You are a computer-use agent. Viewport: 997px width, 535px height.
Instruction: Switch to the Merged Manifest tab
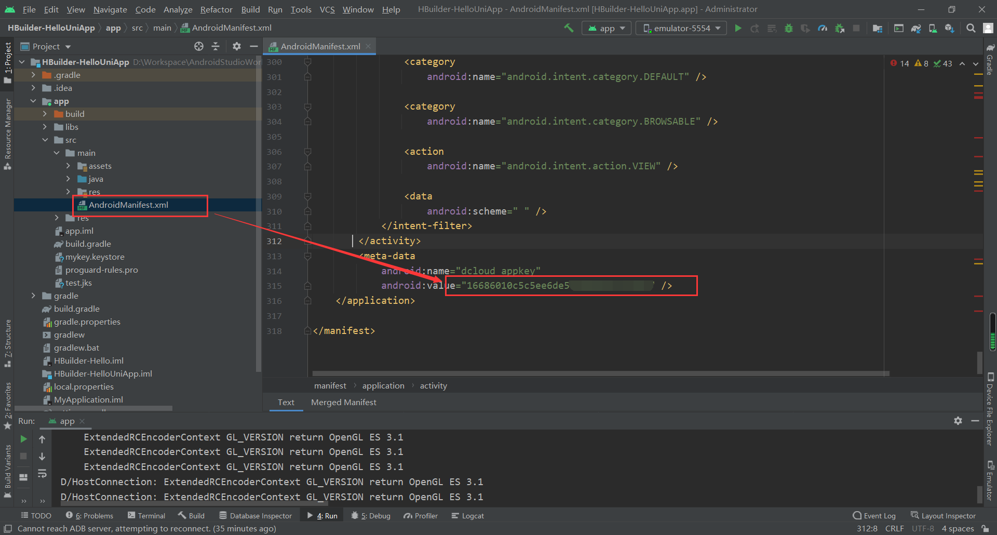pos(343,402)
